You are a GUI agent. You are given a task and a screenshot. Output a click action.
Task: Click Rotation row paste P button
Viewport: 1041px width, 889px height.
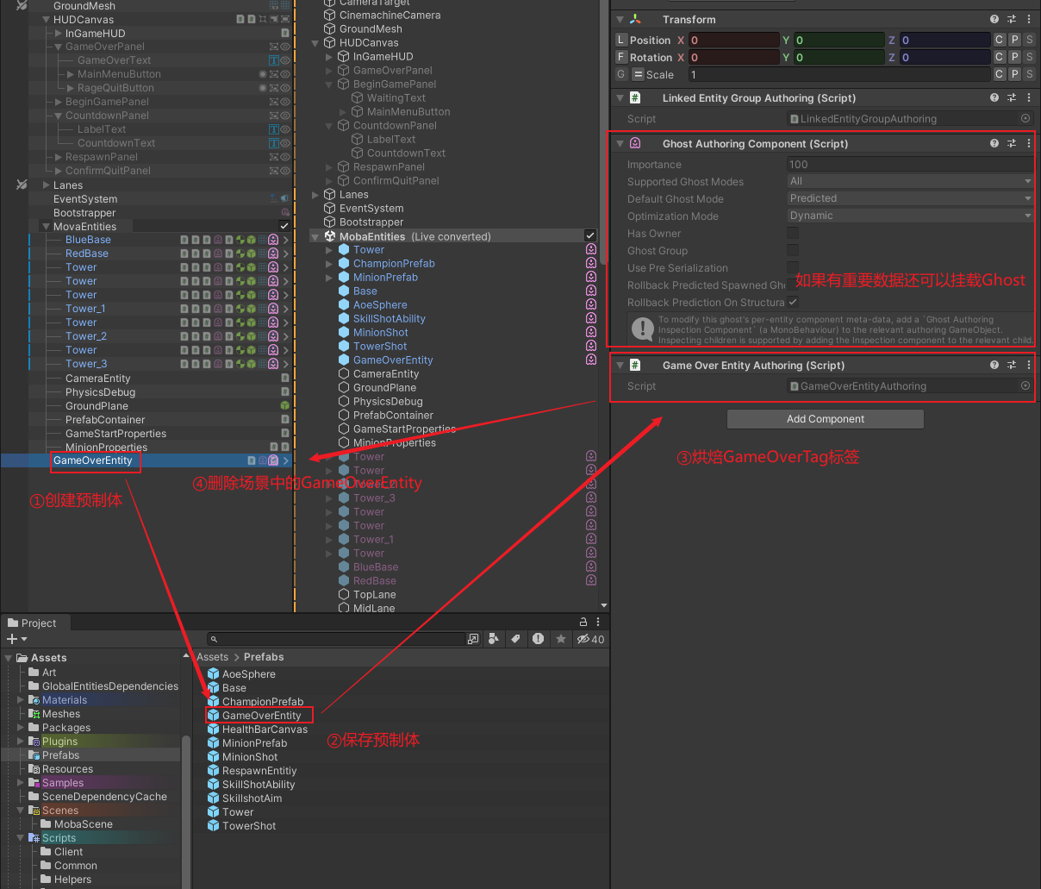click(x=1014, y=57)
